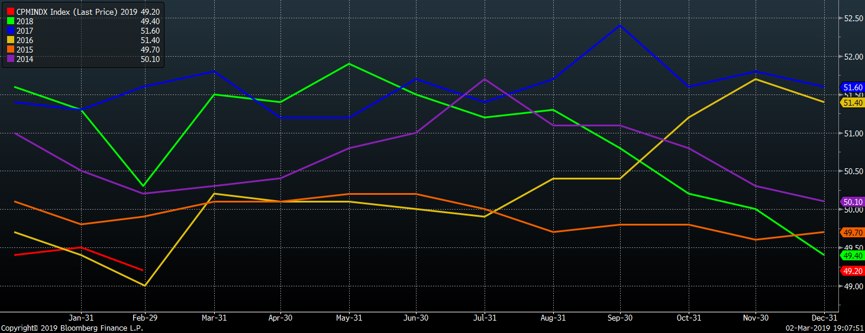865x333 pixels.
Task: Click the purple 50.10 value tag
Action: pos(852,202)
